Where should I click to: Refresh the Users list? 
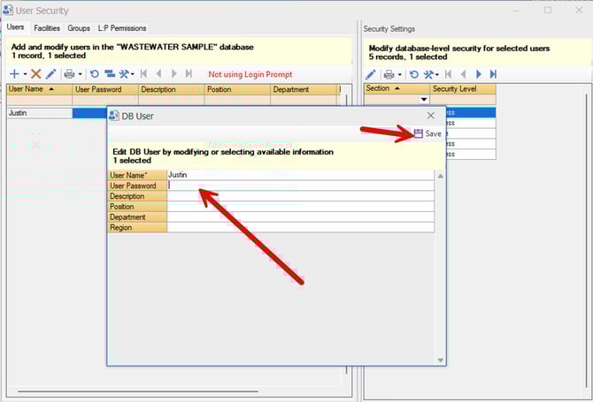click(x=94, y=74)
